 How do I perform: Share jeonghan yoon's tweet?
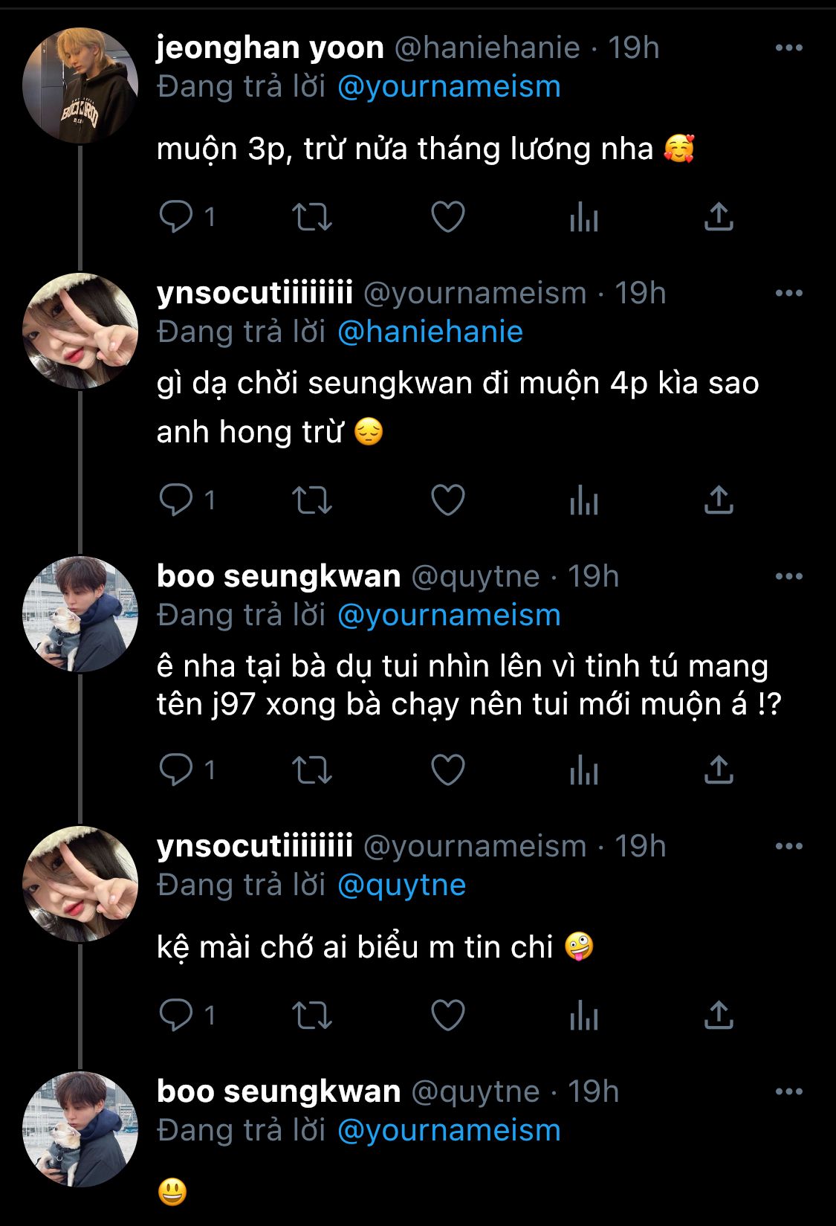(x=719, y=217)
